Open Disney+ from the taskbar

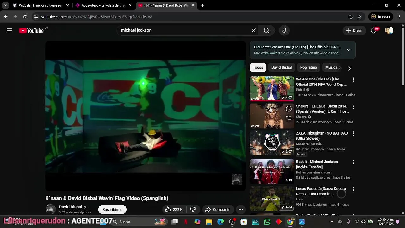(x=255, y=222)
